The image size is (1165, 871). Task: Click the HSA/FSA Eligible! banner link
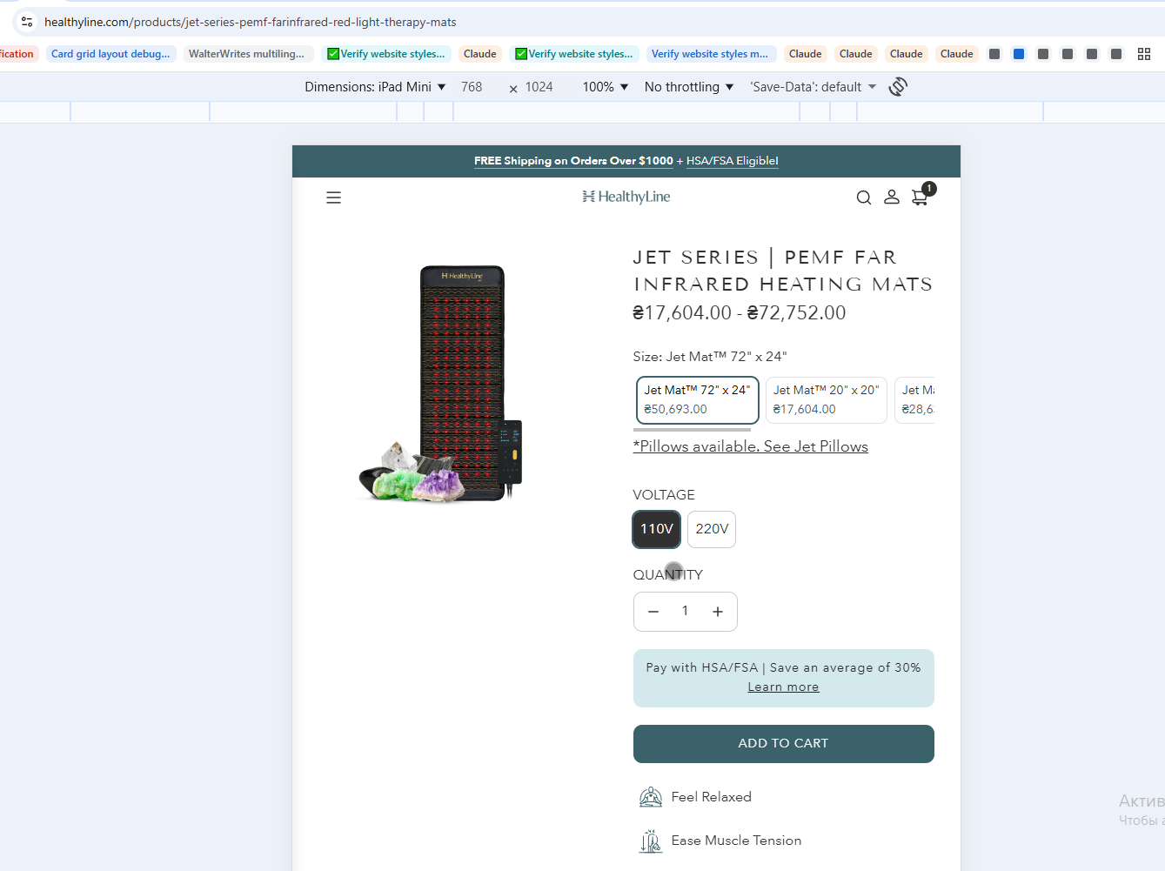click(x=733, y=161)
